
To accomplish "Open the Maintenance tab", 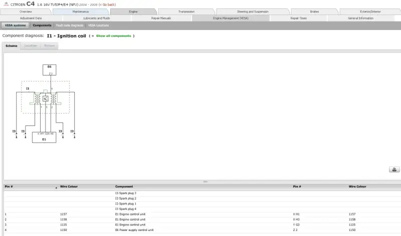I will 81,11.
